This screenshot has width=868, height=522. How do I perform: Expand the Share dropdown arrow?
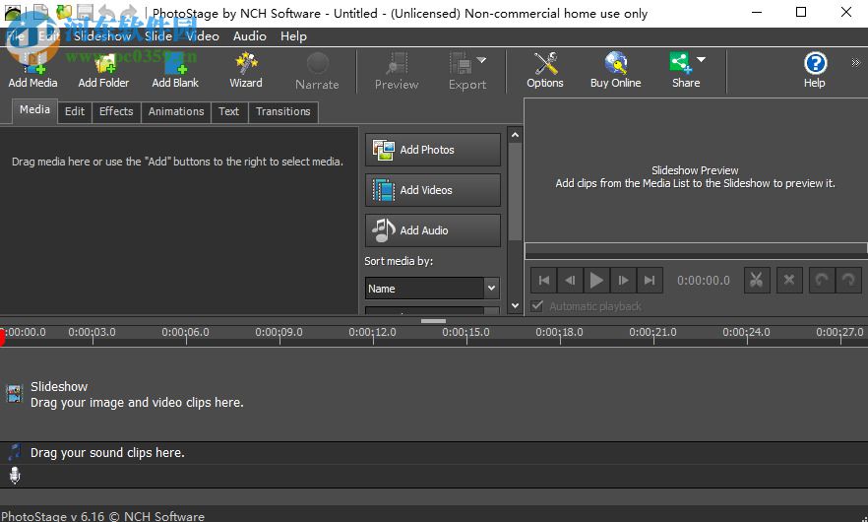(x=702, y=59)
